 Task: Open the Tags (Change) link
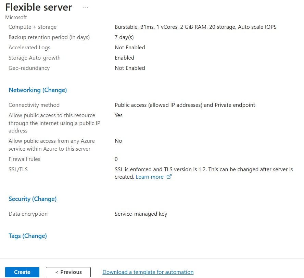pyautogui.click(x=28, y=236)
